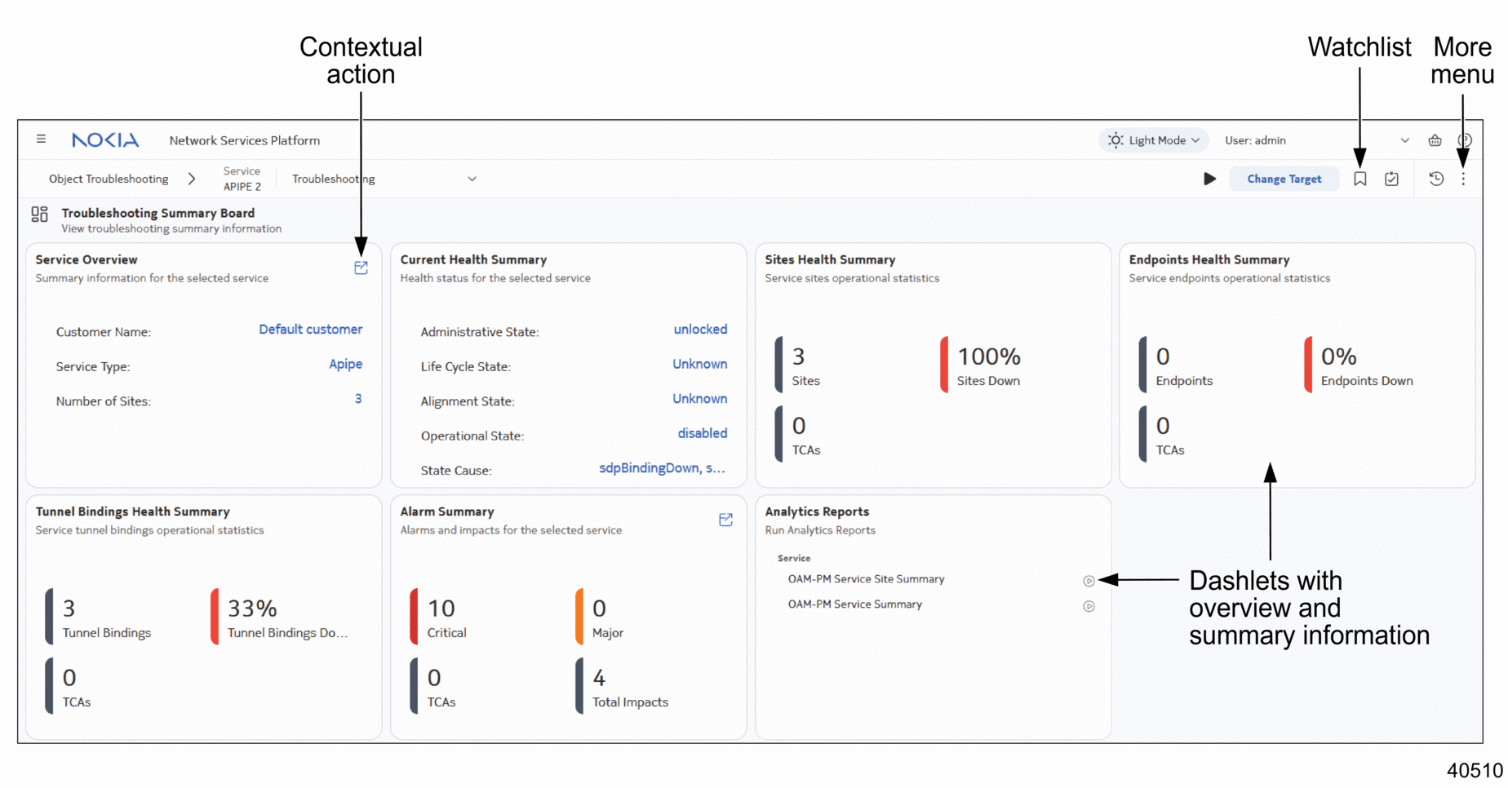This screenshot has width=1508, height=788.
Task: Expand the Troubleshooting view dropdown
Action: (x=472, y=179)
